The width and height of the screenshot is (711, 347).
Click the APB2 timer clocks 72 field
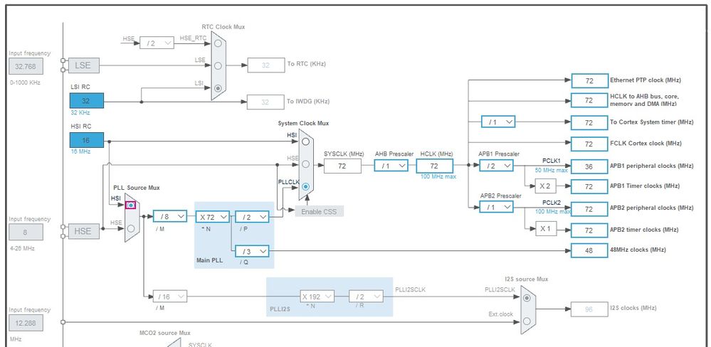point(589,230)
